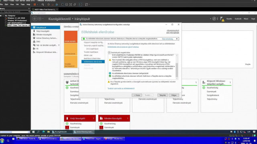Open the VMware VM menu
The image size is (257, 144).
pyautogui.click(x=17, y=4)
